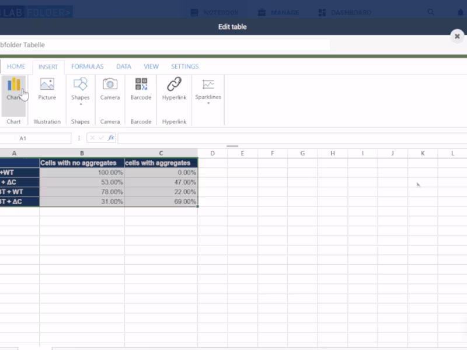Screen dimensions: 467x350
Task: Select the cell with 22.00%
Action: [x=161, y=192]
